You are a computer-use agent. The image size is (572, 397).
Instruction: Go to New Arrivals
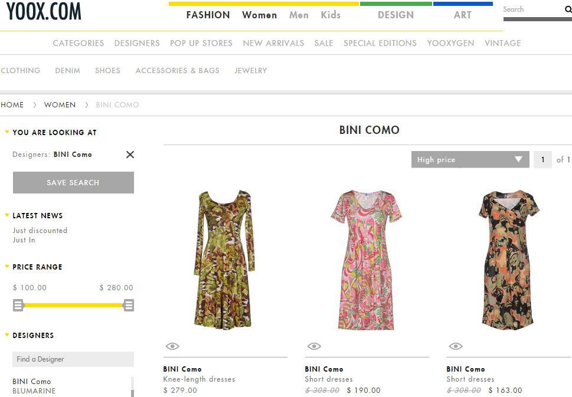[273, 43]
